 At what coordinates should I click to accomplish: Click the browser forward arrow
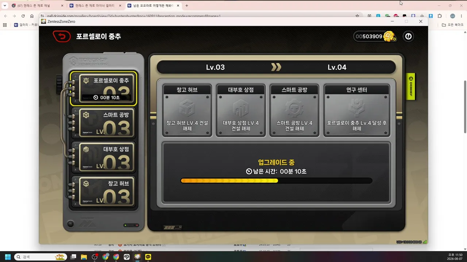[x=14, y=16]
